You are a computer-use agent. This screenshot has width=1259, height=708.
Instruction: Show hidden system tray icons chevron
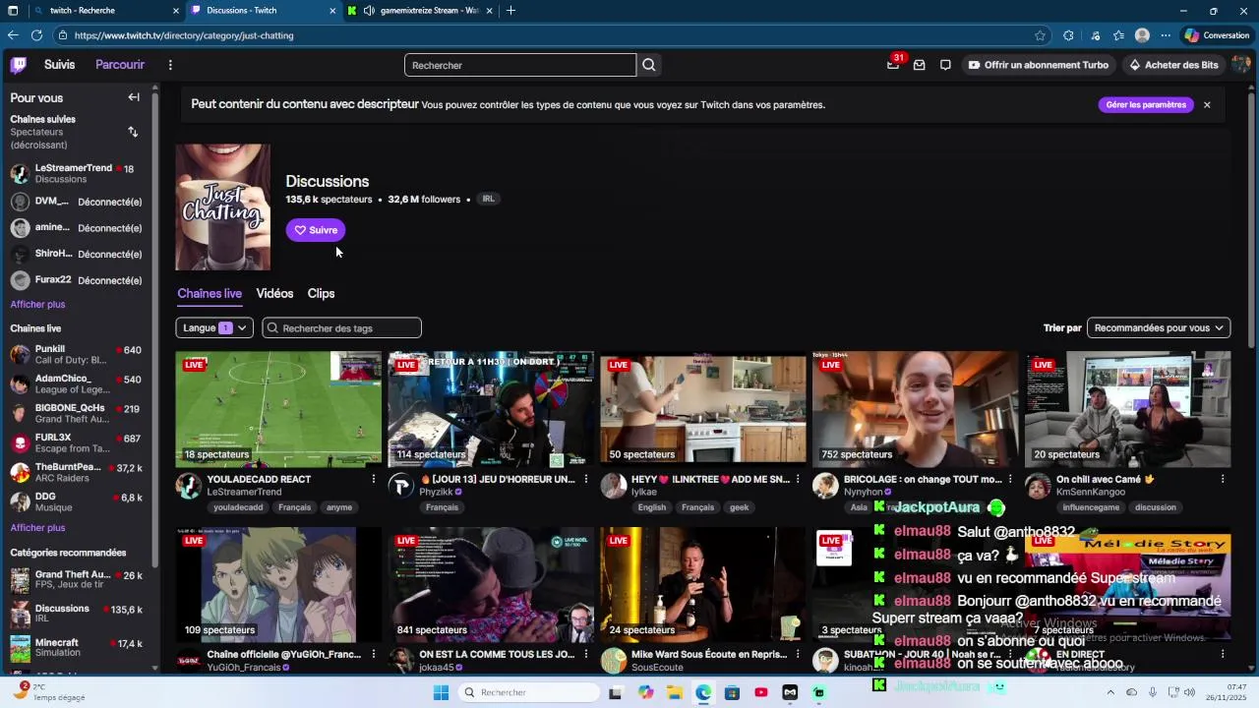[1111, 693]
